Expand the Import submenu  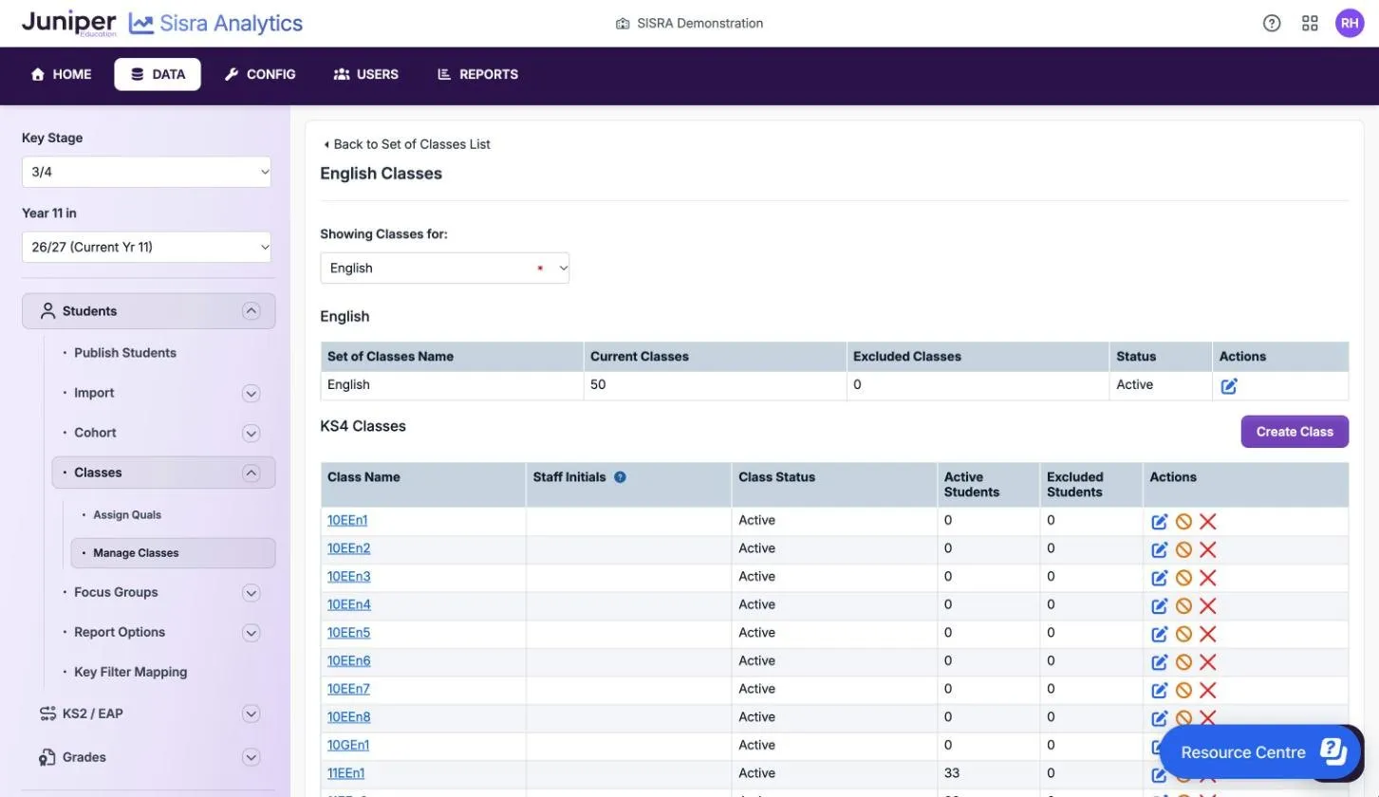251,393
